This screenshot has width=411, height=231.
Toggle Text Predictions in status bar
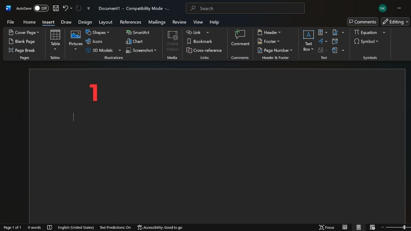click(x=115, y=227)
